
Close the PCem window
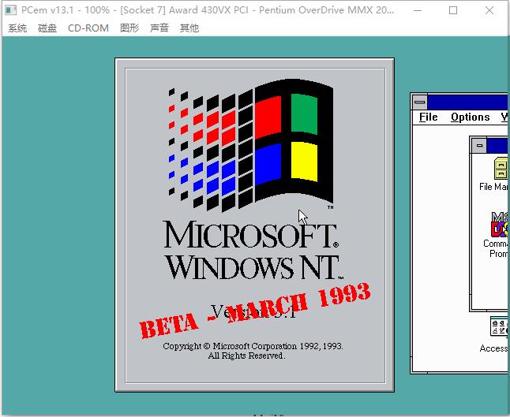click(489, 10)
